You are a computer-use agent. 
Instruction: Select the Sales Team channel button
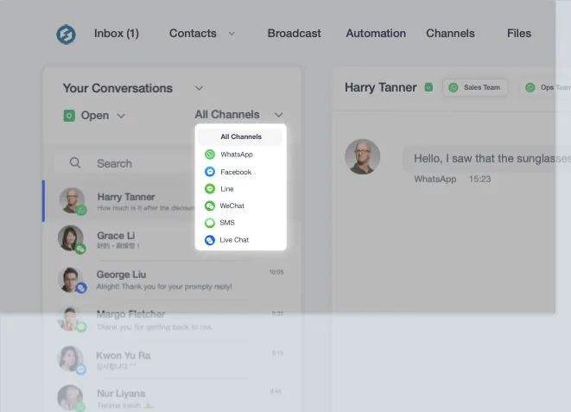click(475, 88)
